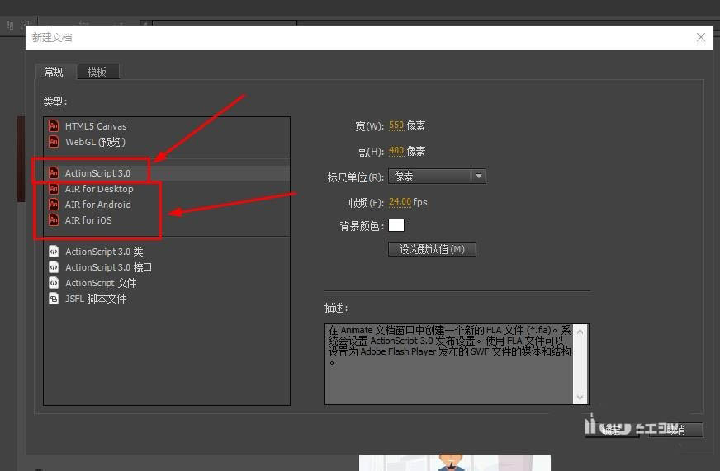Choose AIR for Android type
720x471 pixels.
[167, 204]
